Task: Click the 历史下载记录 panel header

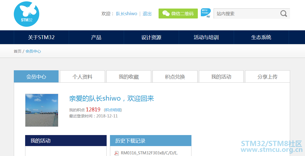Action: pyautogui.click(x=151, y=141)
